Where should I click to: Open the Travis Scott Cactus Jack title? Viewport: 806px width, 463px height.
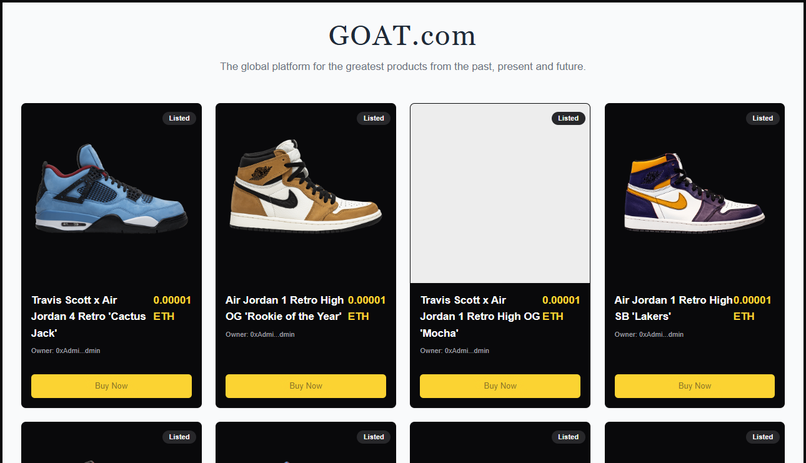point(89,317)
